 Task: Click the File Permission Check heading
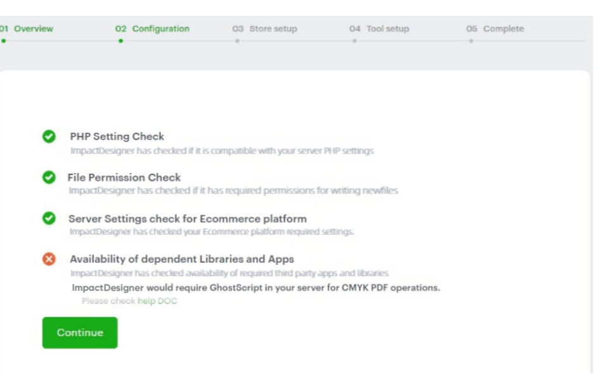pos(124,177)
